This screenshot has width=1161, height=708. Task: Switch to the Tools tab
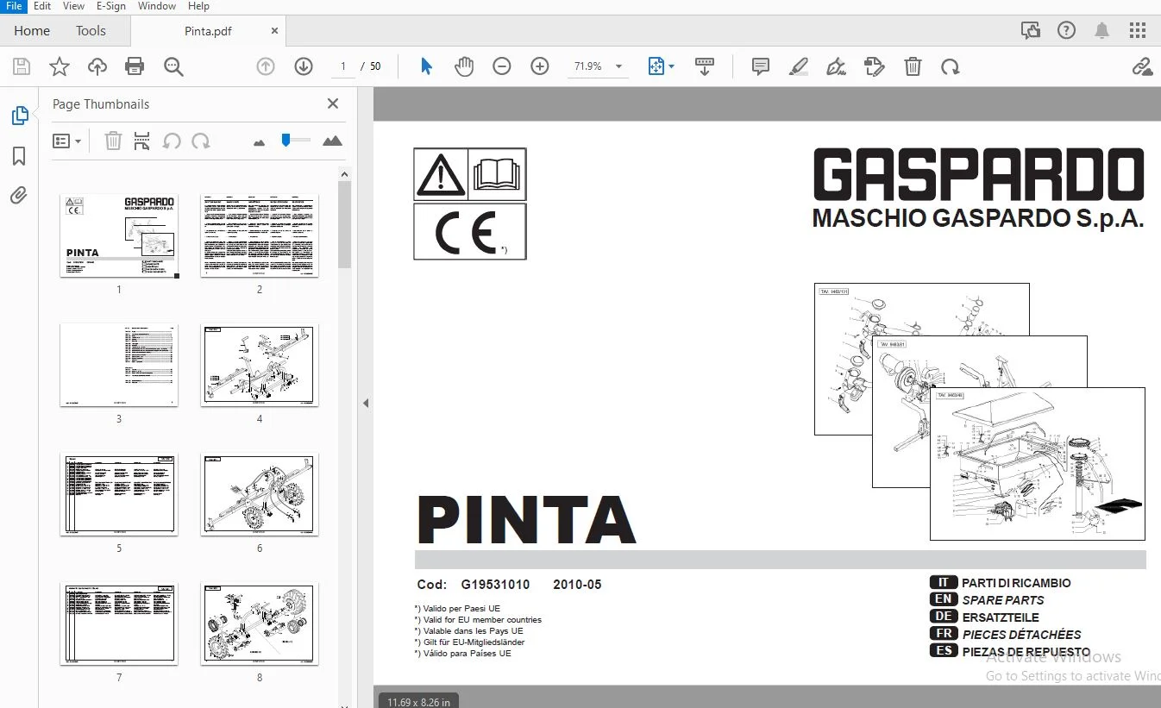point(91,30)
